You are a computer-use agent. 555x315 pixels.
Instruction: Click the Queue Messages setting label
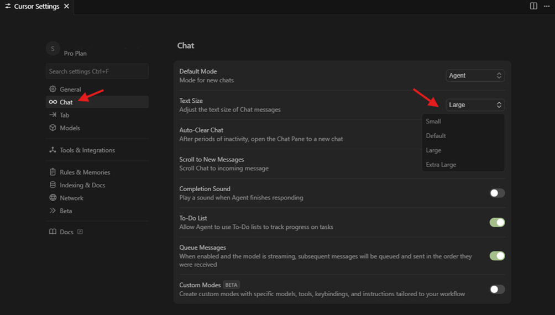(x=202, y=248)
